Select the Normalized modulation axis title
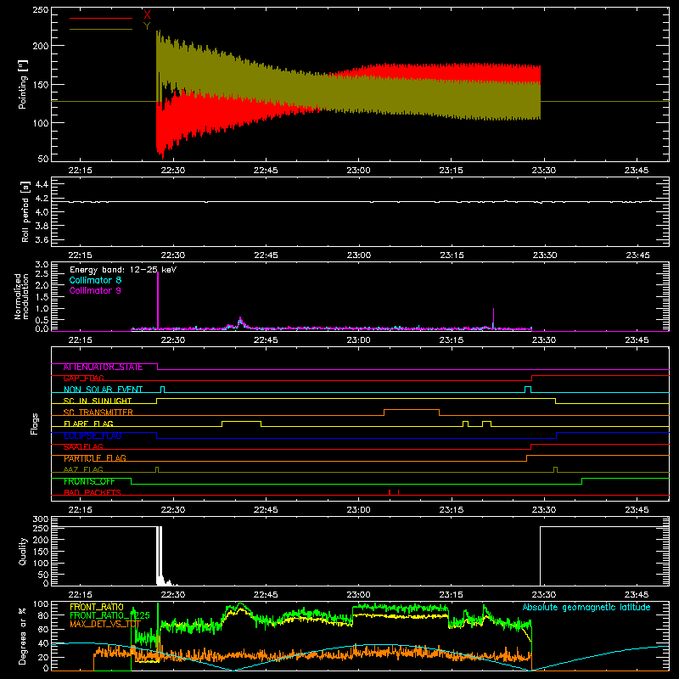 click(21, 296)
